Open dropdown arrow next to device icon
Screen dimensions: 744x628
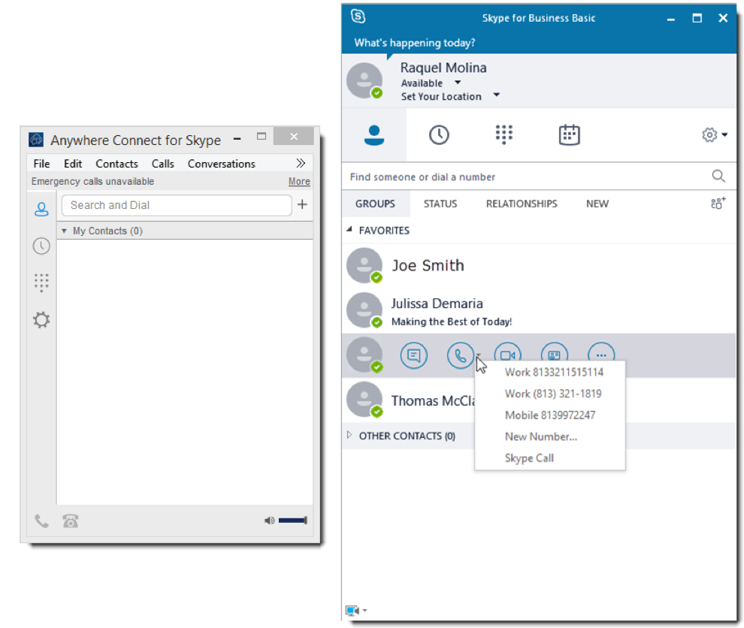[364, 611]
